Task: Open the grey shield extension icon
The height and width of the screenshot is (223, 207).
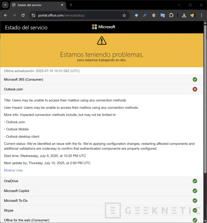Action: tap(154, 15)
